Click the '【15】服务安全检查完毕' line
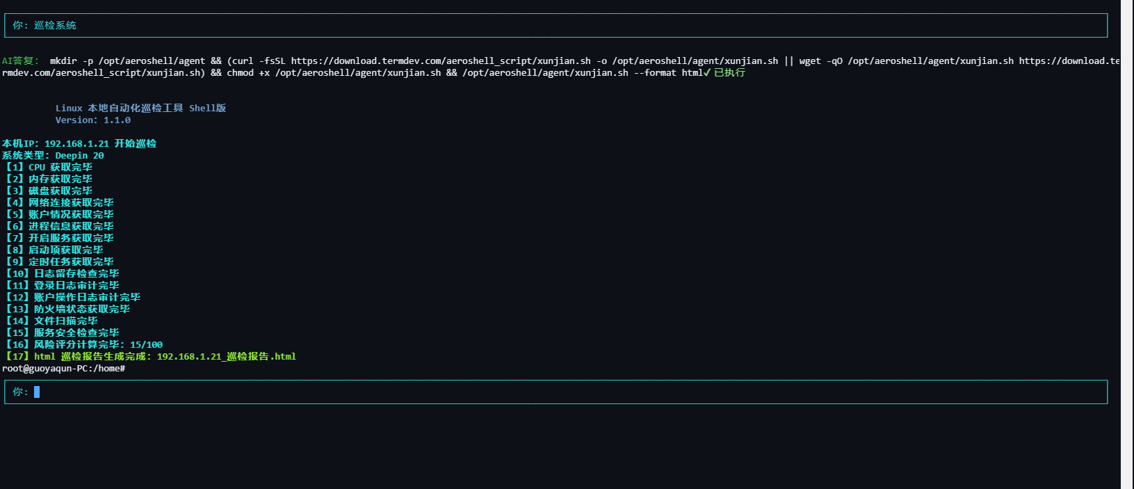The image size is (1134, 489). 61,332
